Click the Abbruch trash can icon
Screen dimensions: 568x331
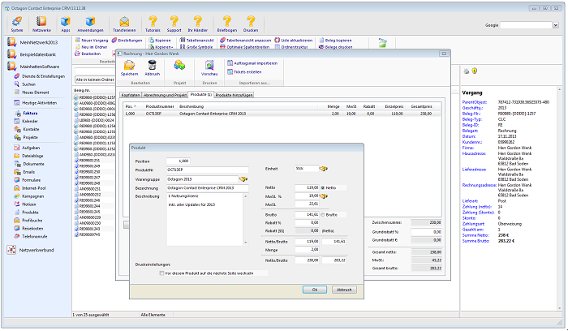click(x=153, y=66)
